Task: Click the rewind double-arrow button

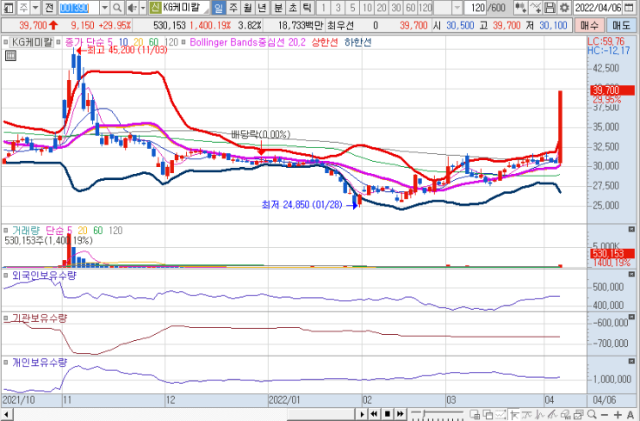Action: (374, 414)
